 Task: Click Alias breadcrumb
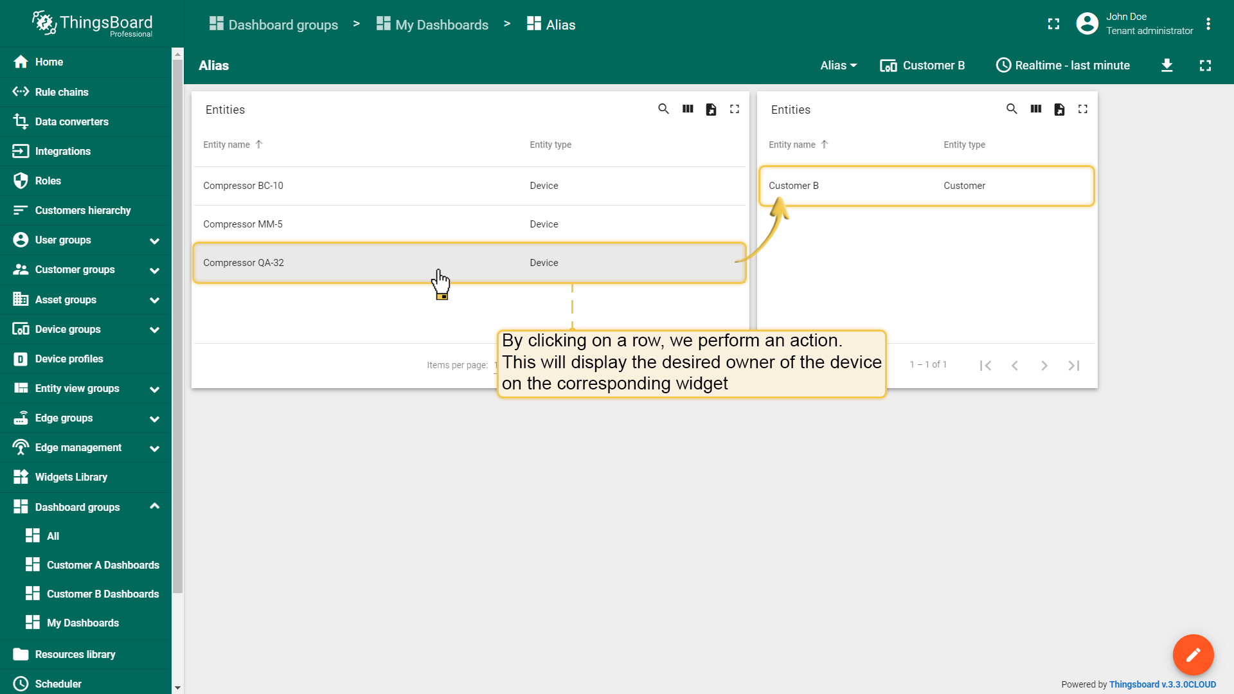551,24
